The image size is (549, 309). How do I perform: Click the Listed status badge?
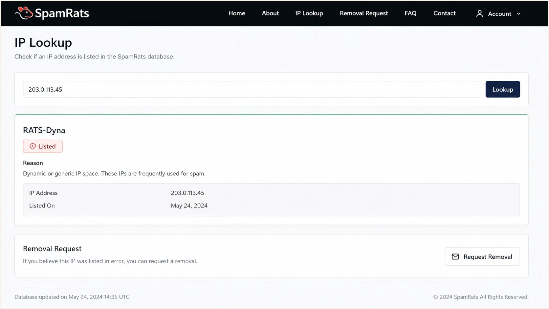pyautogui.click(x=43, y=146)
